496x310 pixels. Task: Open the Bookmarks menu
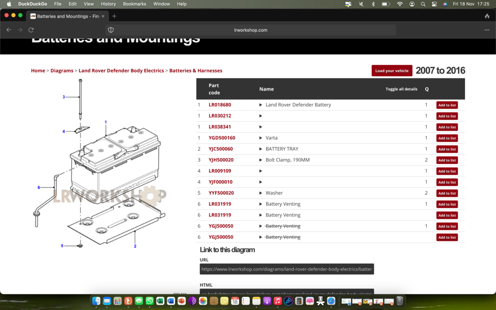134,4
